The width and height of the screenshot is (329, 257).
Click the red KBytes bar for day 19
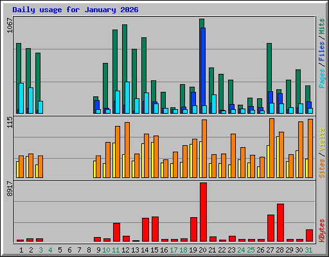tap(193, 229)
